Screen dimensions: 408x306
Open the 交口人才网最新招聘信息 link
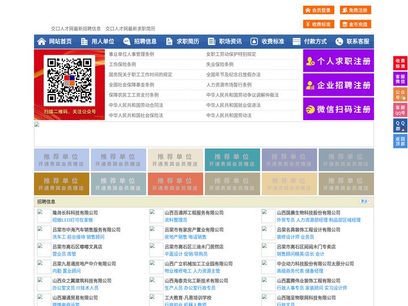coord(76,29)
